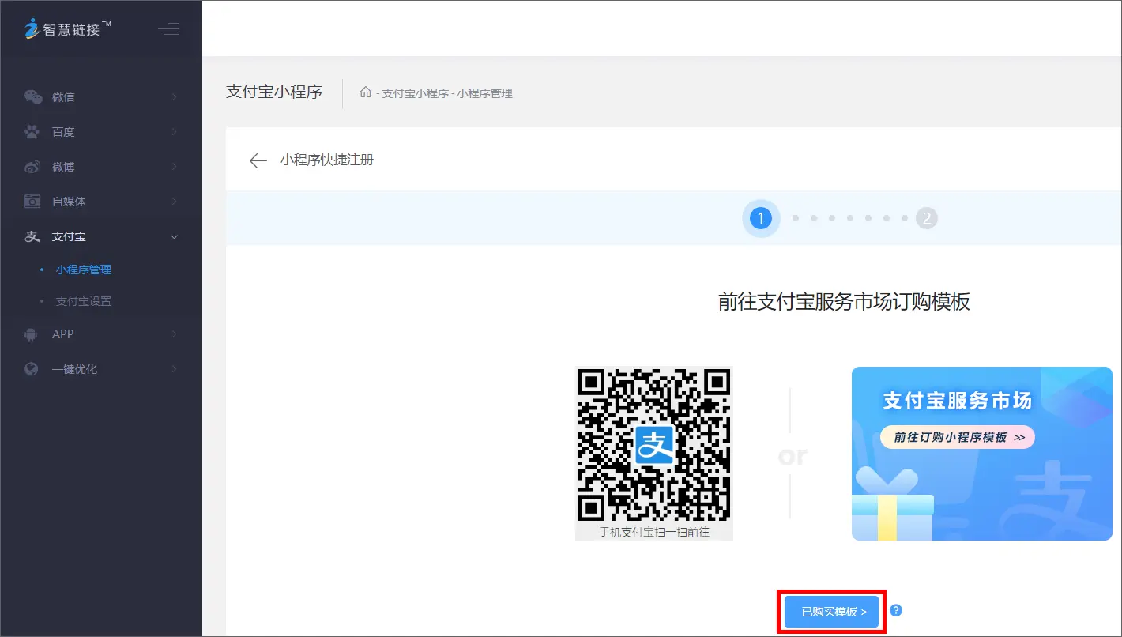Screen dimensions: 1122x637
Task: Click the Alipay 支付宝 sidebar icon
Action: [32, 236]
